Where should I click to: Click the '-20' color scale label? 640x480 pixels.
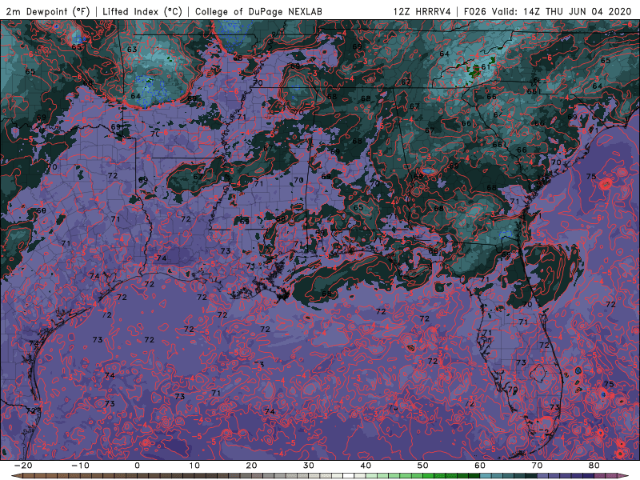(x=23, y=466)
